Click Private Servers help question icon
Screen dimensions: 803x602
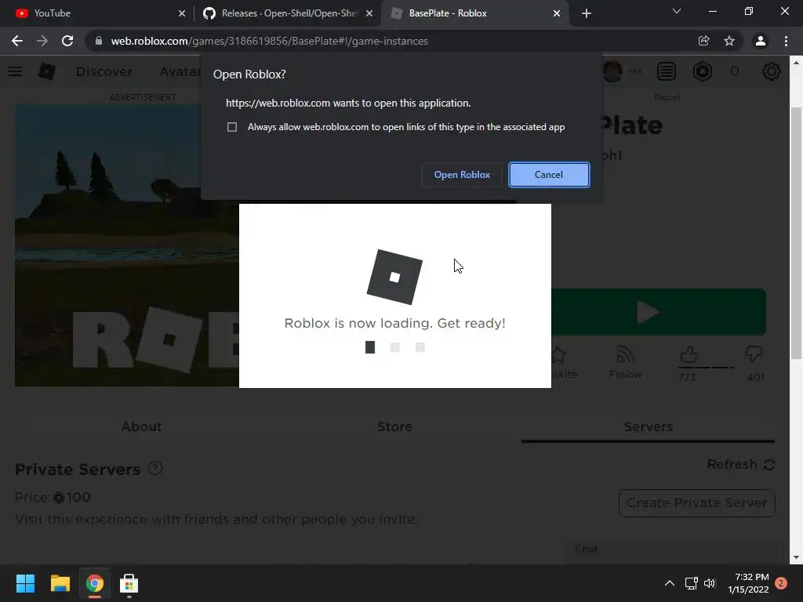[155, 468]
